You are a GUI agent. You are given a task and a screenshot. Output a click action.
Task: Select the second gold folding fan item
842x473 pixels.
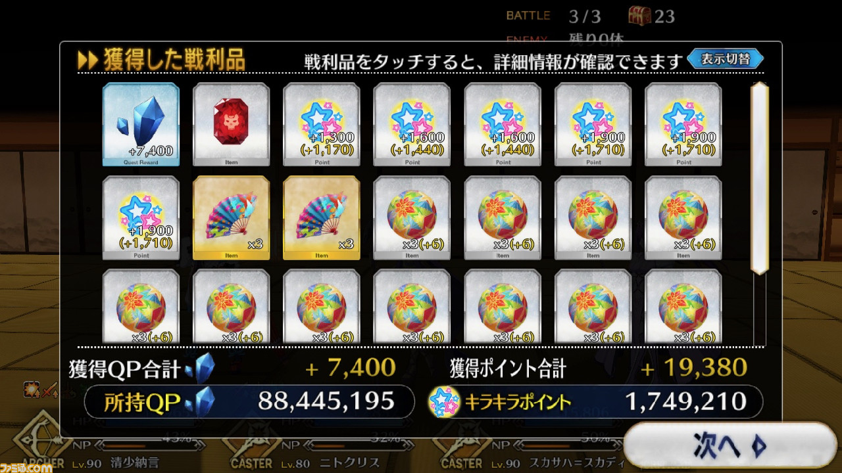pos(322,218)
